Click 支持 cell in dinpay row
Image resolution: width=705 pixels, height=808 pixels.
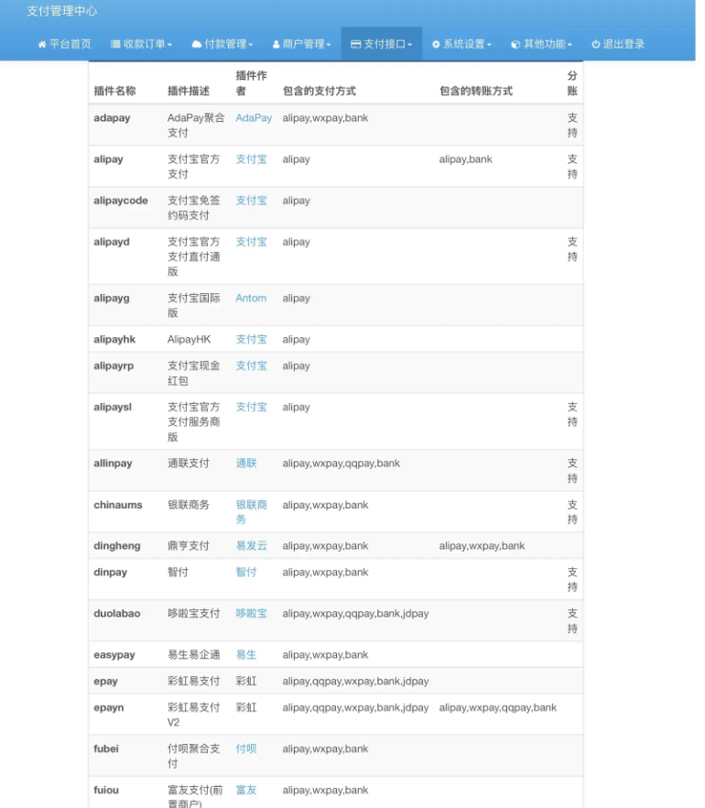[x=572, y=579]
